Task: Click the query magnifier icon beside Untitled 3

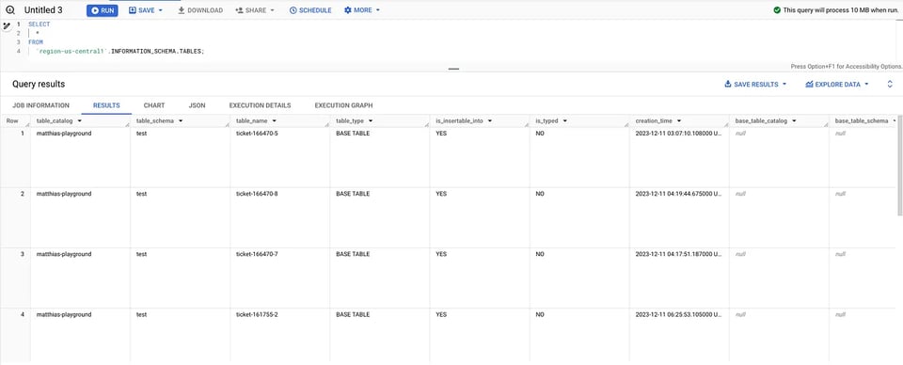Action: (x=9, y=10)
